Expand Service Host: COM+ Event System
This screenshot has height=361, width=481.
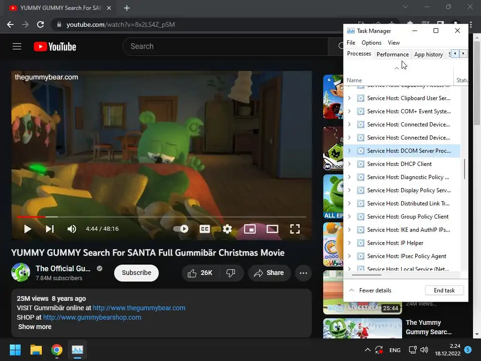(349, 111)
